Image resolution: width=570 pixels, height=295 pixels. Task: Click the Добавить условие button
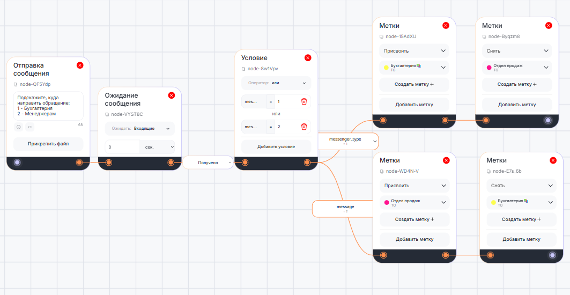(276, 146)
